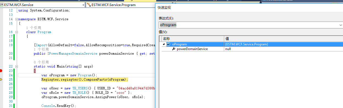Click the 值(V): label

click(x=163, y=32)
